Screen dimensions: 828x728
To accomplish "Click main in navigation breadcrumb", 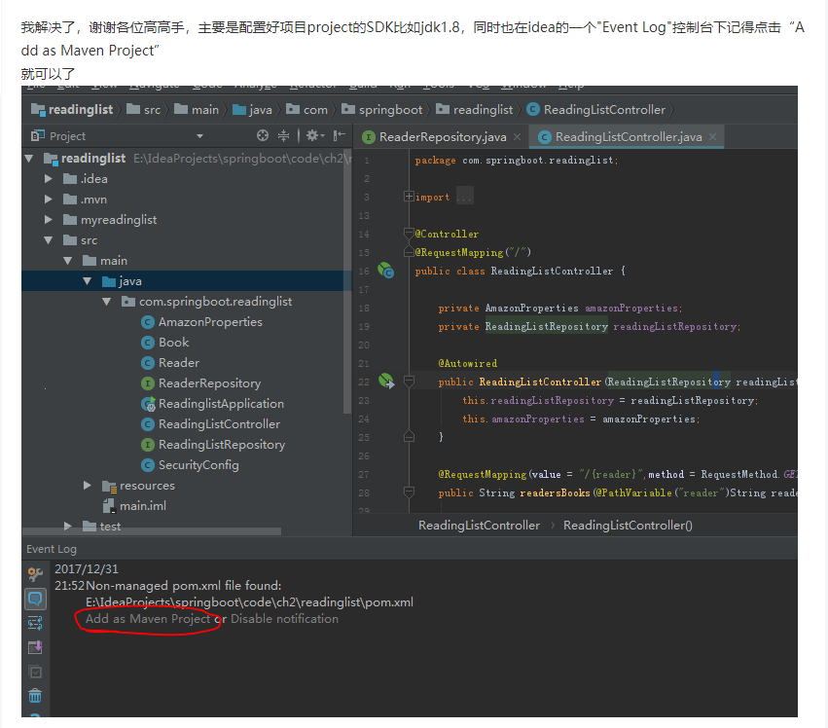I will coord(197,110).
